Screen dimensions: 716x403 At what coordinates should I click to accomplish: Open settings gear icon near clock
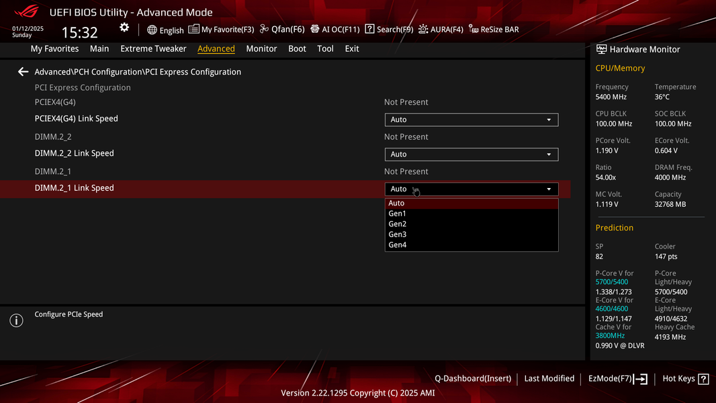[x=124, y=28]
